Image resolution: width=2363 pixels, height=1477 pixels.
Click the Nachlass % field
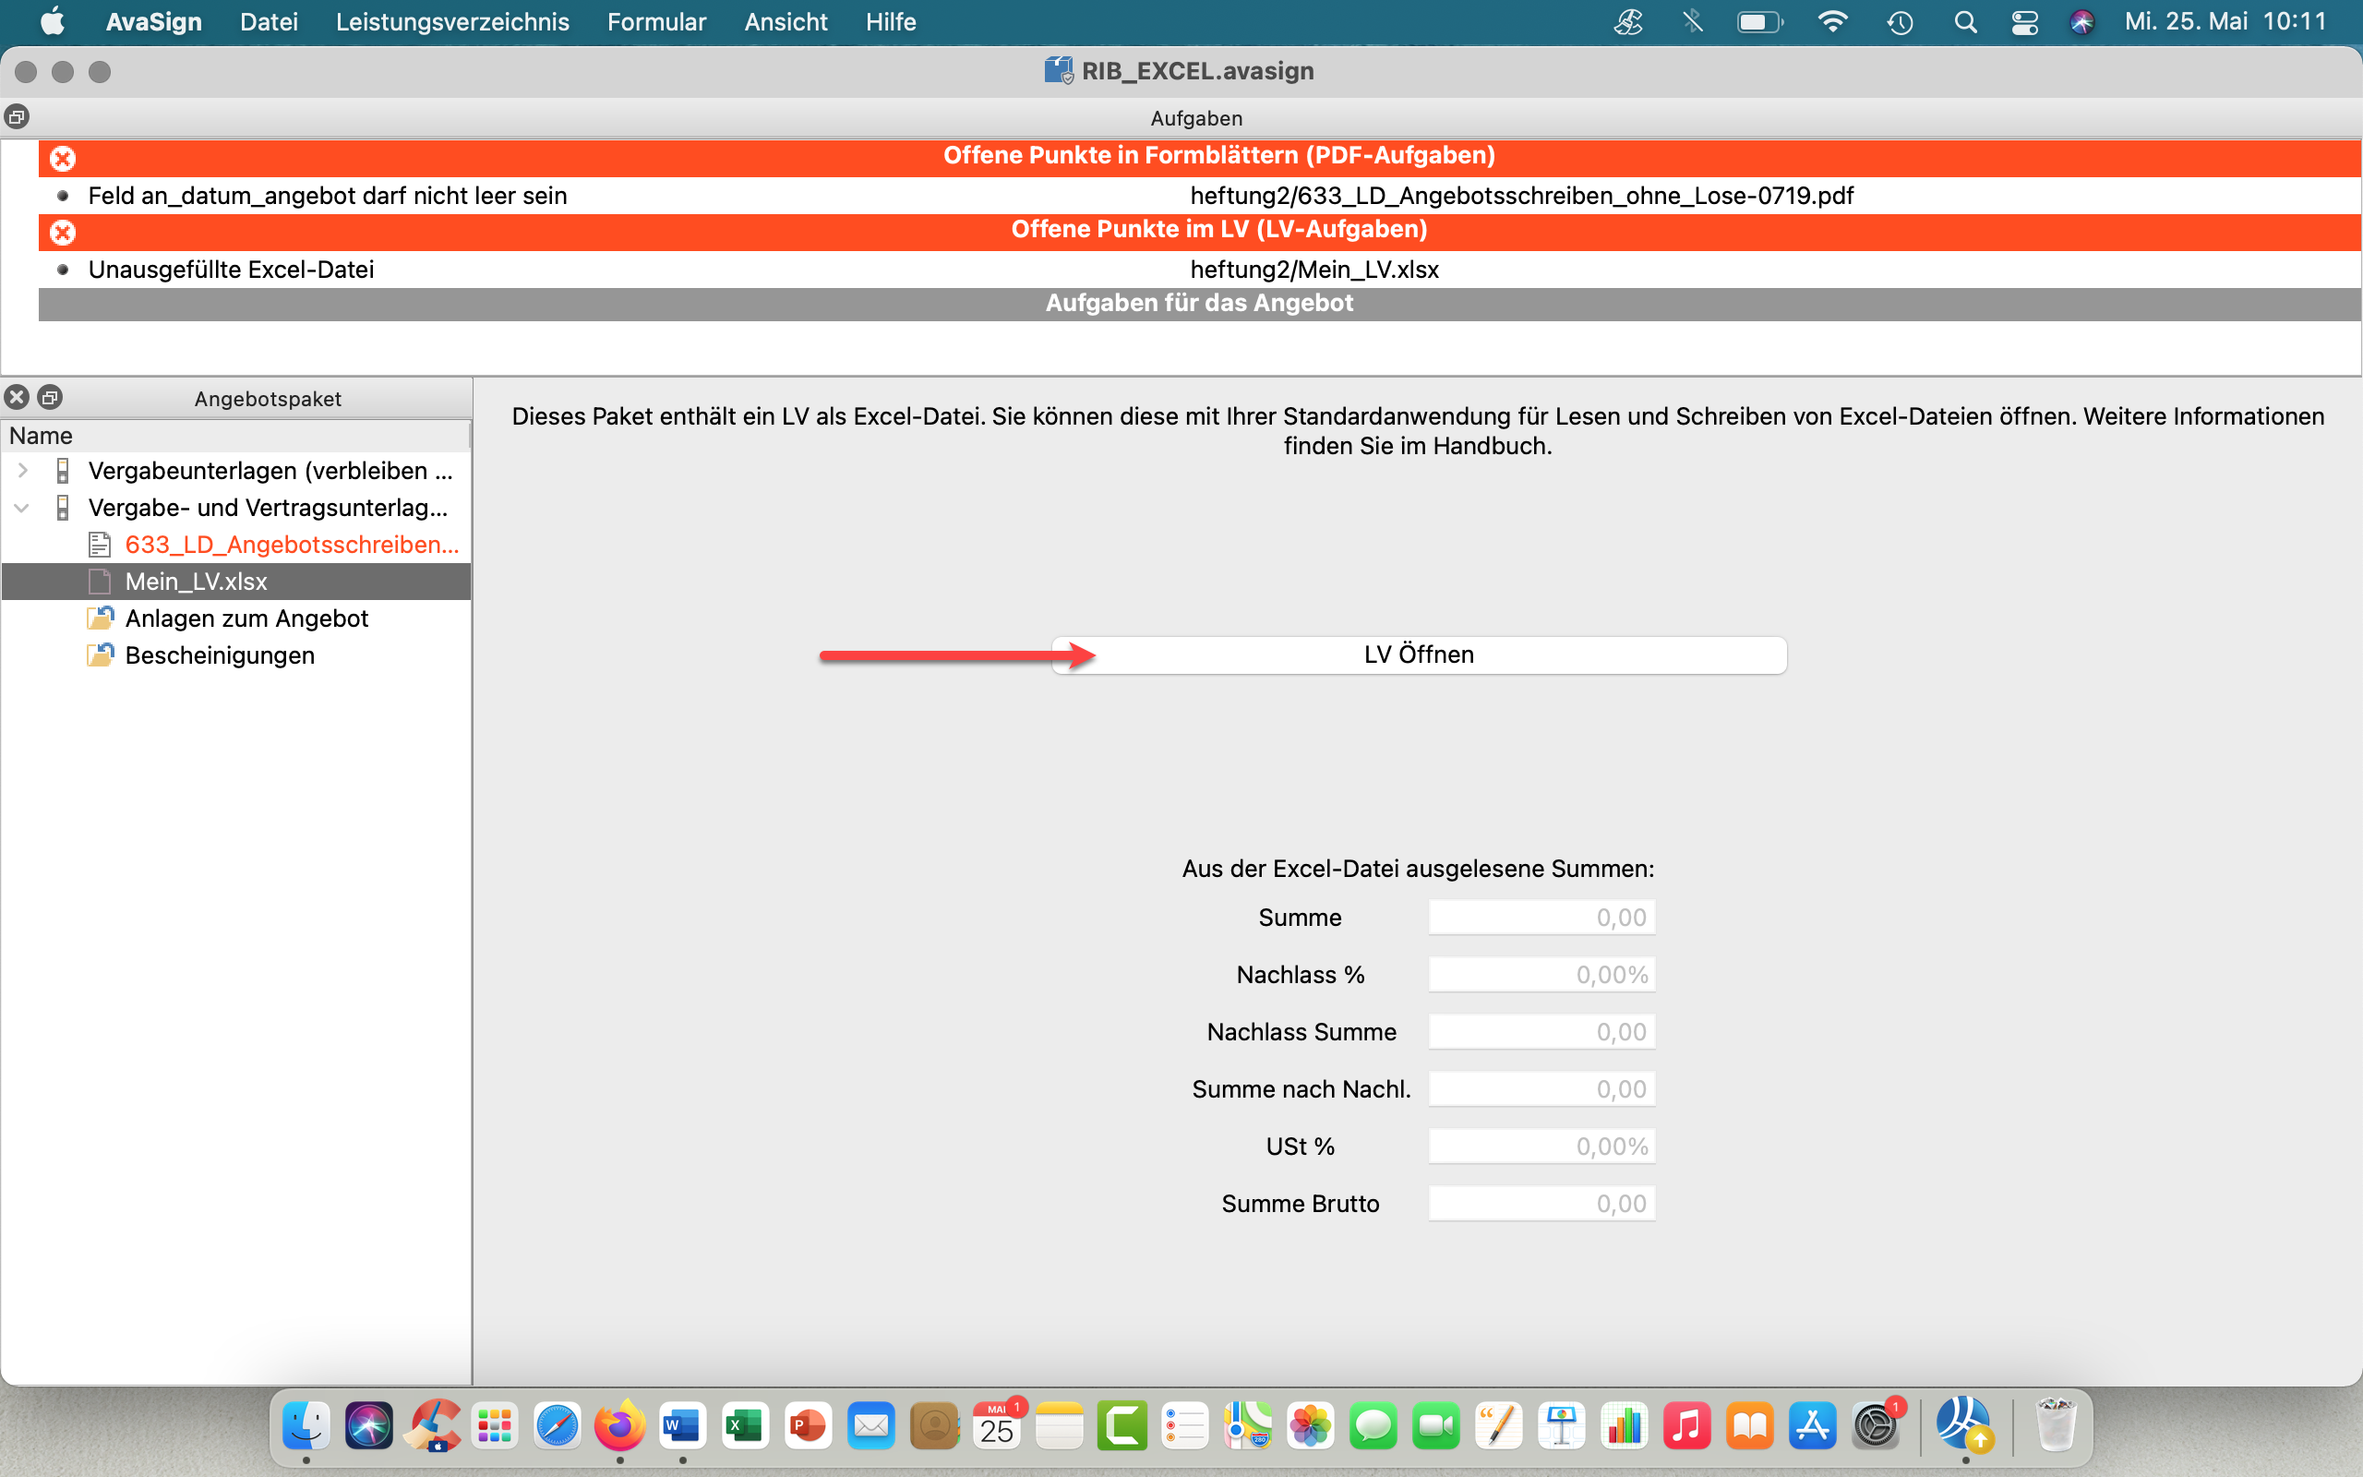coord(1541,975)
